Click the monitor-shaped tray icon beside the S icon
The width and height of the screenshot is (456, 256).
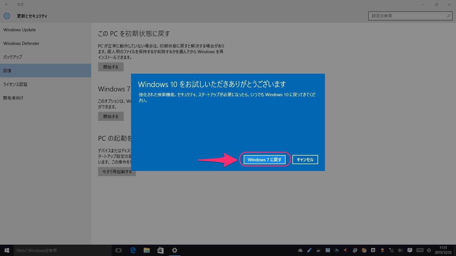pos(337,250)
